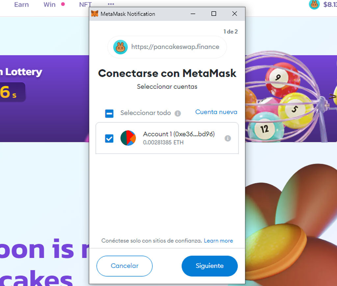Click the 'Conéctese solo con sitios de confianza' text
The image size is (337, 286).
click(x=151, y=241)
